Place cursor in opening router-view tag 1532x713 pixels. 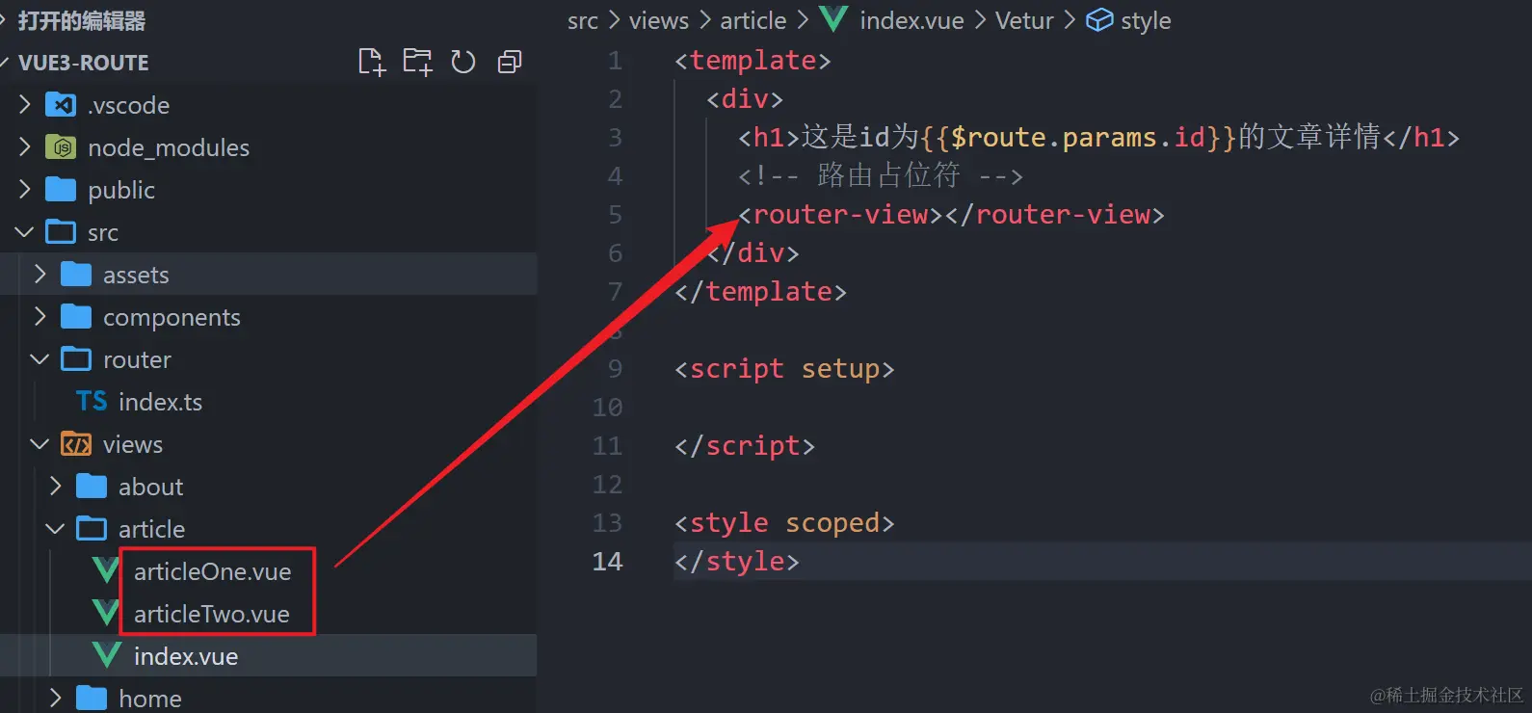[840, 214]
